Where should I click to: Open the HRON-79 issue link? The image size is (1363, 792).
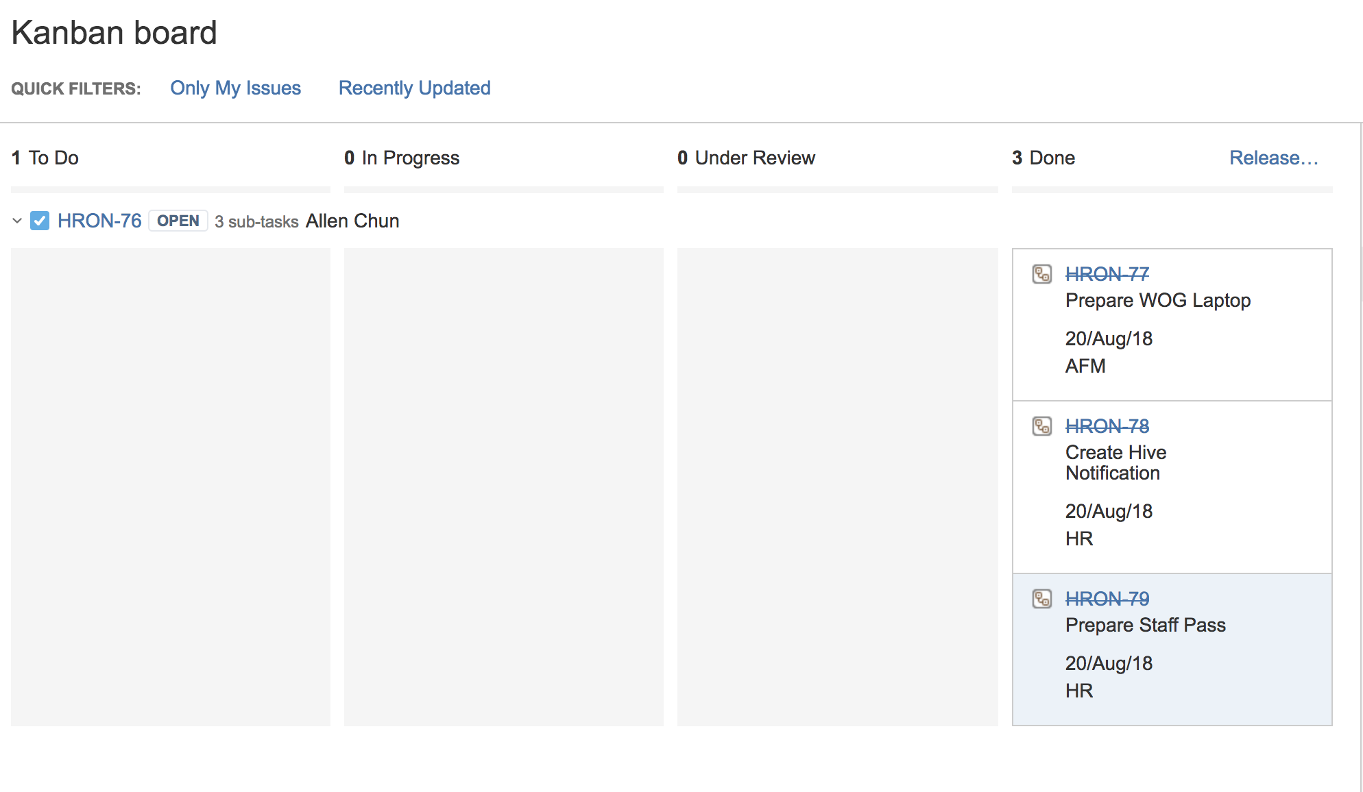point(1107,599)
